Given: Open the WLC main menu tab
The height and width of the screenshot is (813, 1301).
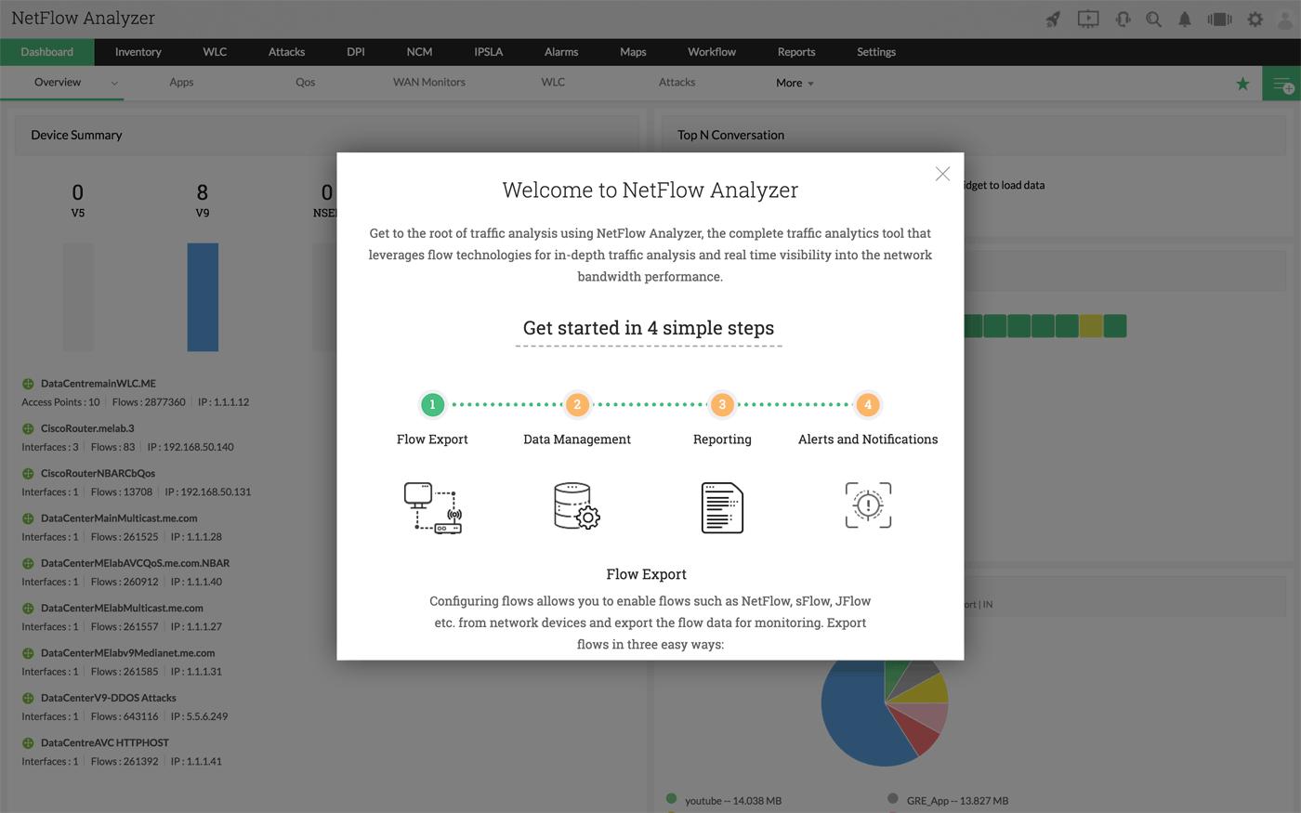Looking at the screenshot, I should pos(215,52).
